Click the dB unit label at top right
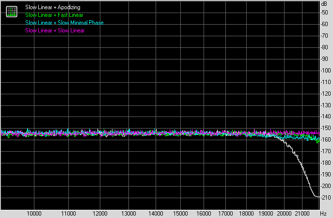The height and width of the screenshot is (218, 333). pos(324,4)
